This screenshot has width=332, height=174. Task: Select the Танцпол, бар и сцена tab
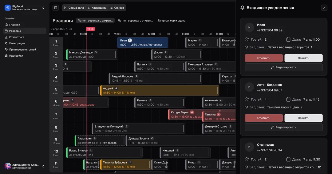pyautogui.click(x=172, y=21)
